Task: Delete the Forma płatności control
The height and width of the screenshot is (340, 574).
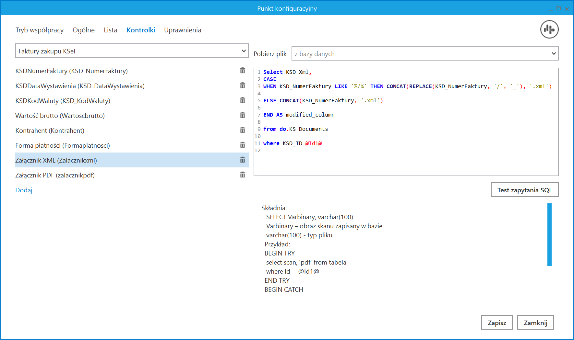Action: point(242,145)
